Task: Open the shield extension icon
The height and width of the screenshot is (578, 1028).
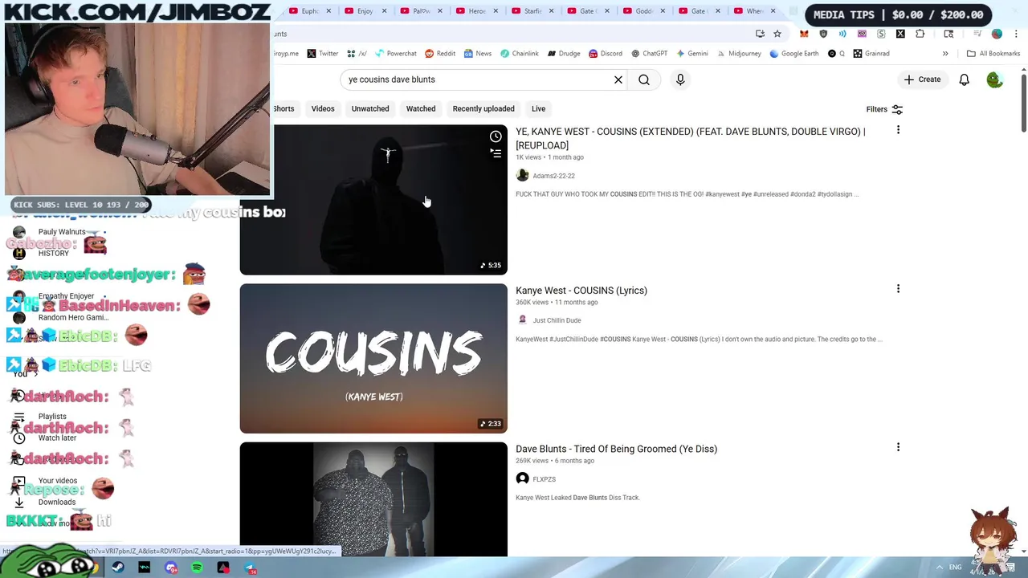Action: click(x=823, y=34)
